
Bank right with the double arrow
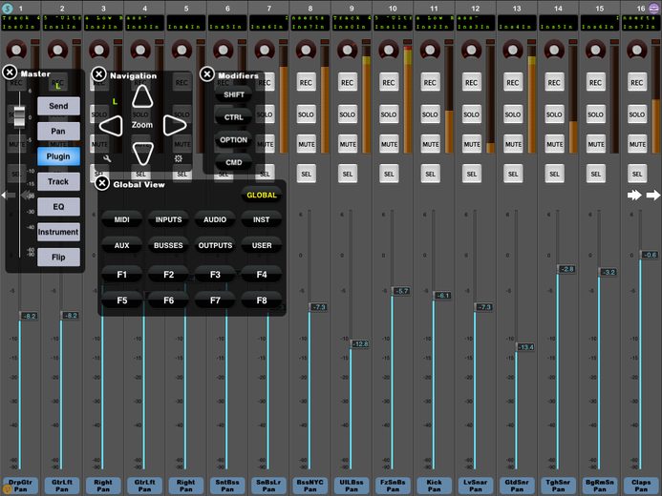[634, 195]
